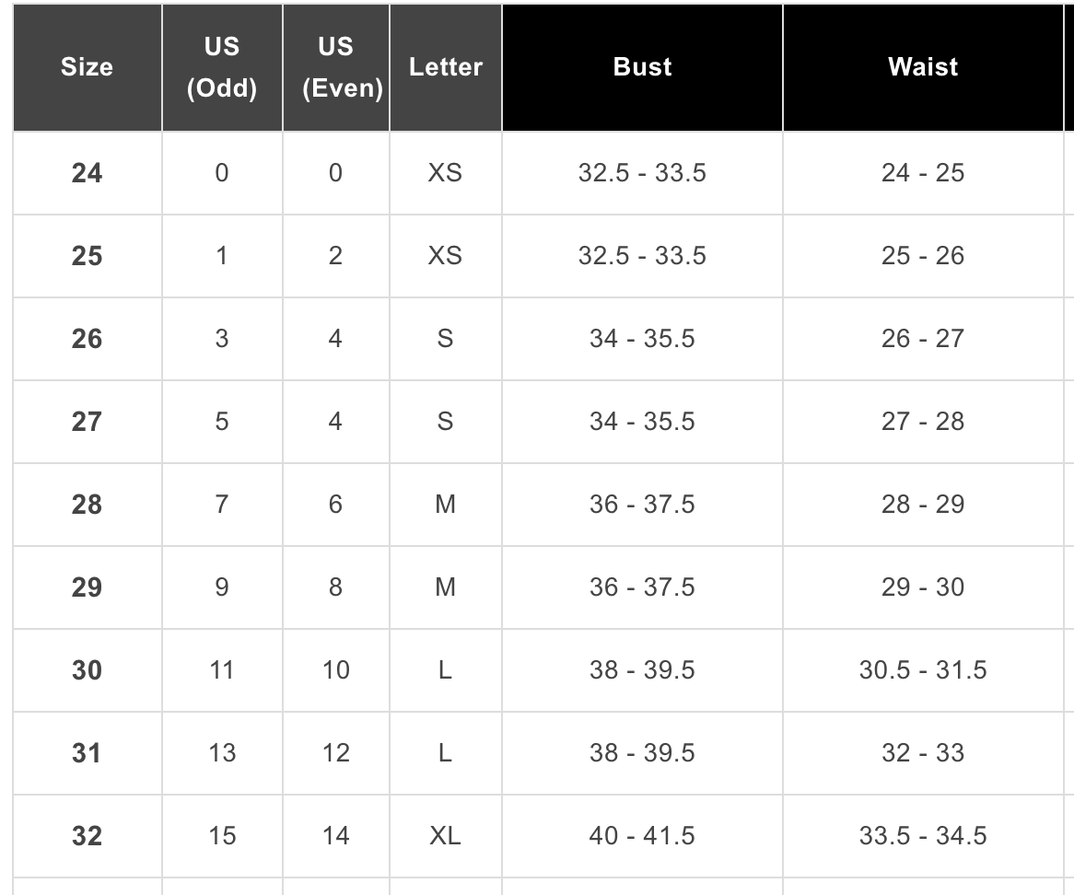The height and width of the screenshot is (895, 1074).
Task: Select the size 28 cell
Action: 87,505
